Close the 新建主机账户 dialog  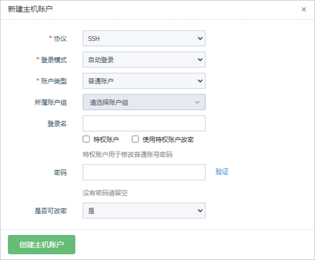[x=304, y=9]
